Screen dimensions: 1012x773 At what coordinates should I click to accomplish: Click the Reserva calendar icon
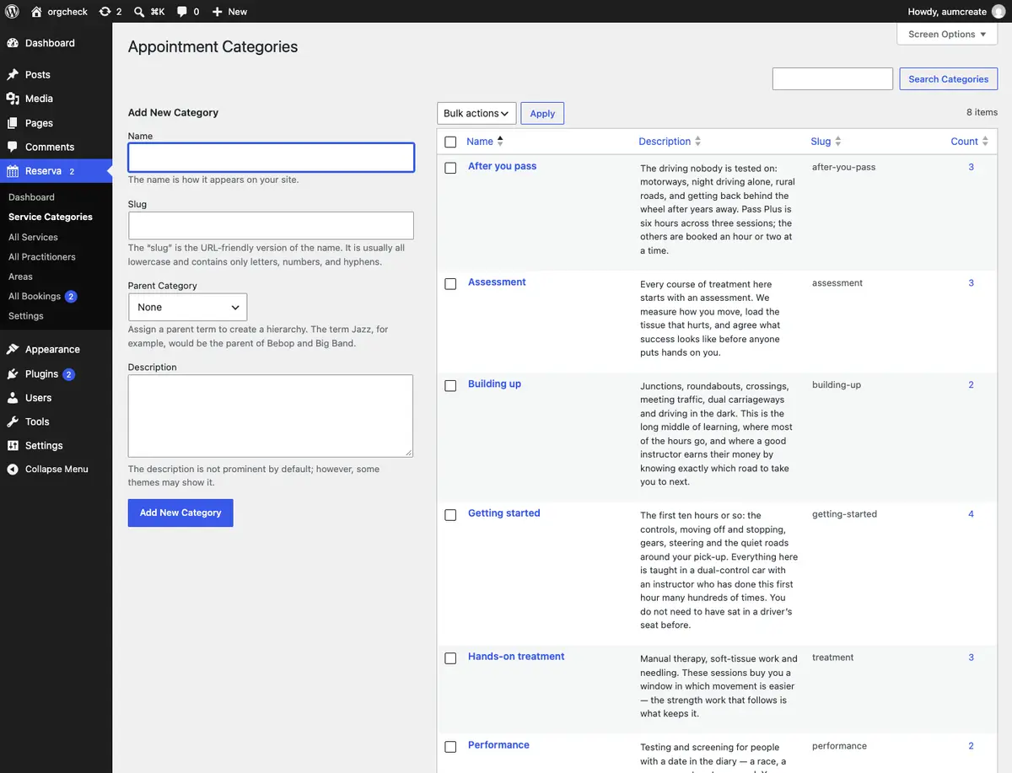13,171
